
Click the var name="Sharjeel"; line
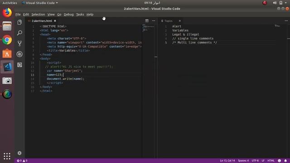(x=64, y=71)
